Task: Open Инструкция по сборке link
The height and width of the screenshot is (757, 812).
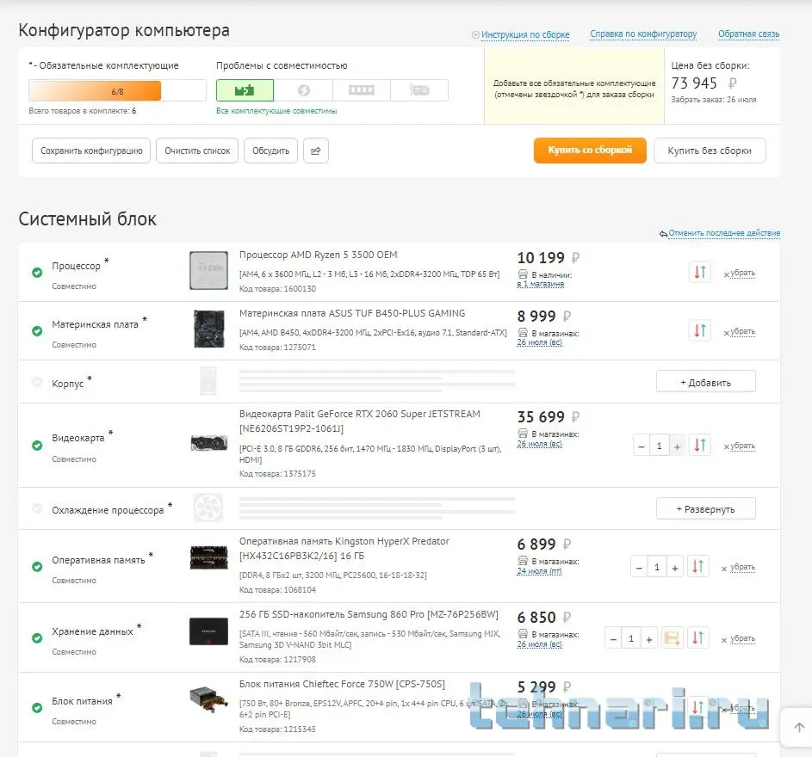Action: (525, 34)
